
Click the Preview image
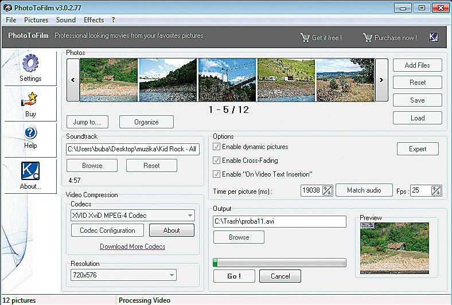[x=395, y=248]
